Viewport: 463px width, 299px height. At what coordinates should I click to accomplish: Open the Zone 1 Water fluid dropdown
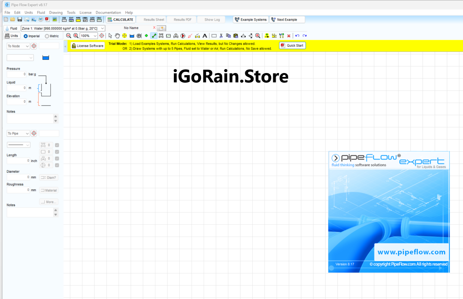click(63, 28)
